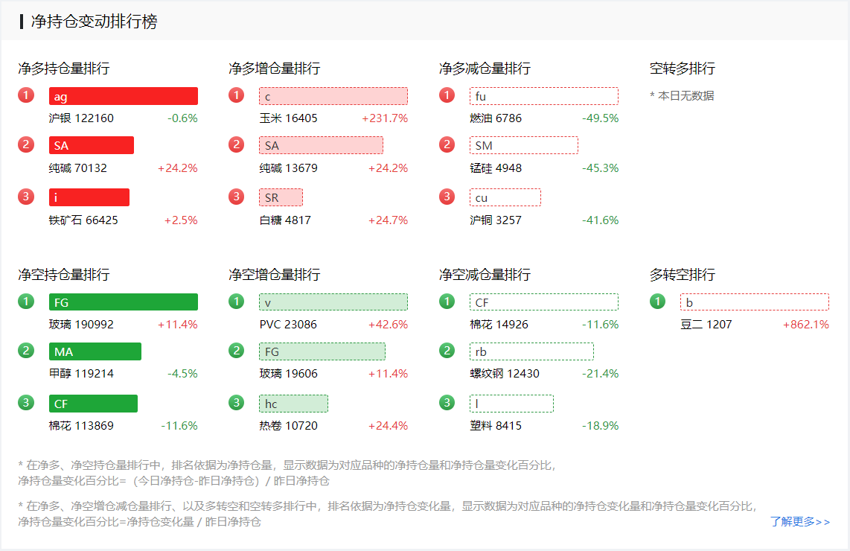Click the green rank 1 badge beside FG 玻璃 190992

tap(27, 302)
